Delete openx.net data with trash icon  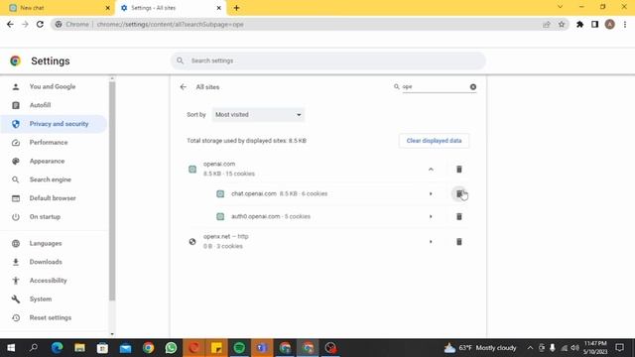[458, 242]
